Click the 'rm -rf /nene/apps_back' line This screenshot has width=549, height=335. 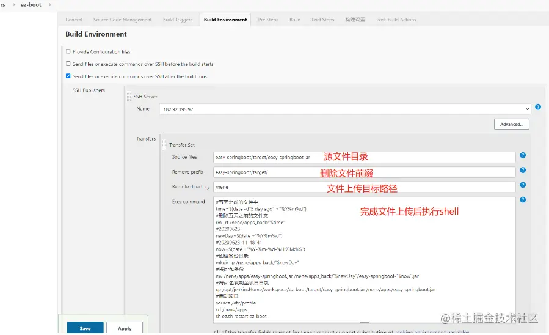pyautogui.click(x=250, y=222)
